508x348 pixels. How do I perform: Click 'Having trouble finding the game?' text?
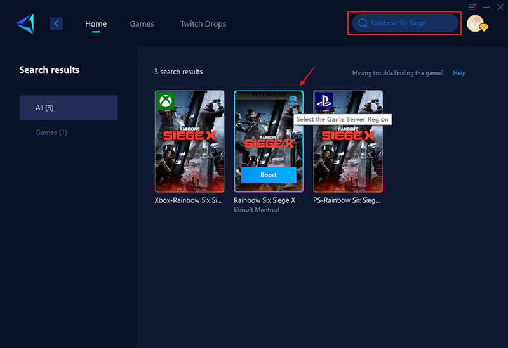pyautogui.click(x=398, y=73)
